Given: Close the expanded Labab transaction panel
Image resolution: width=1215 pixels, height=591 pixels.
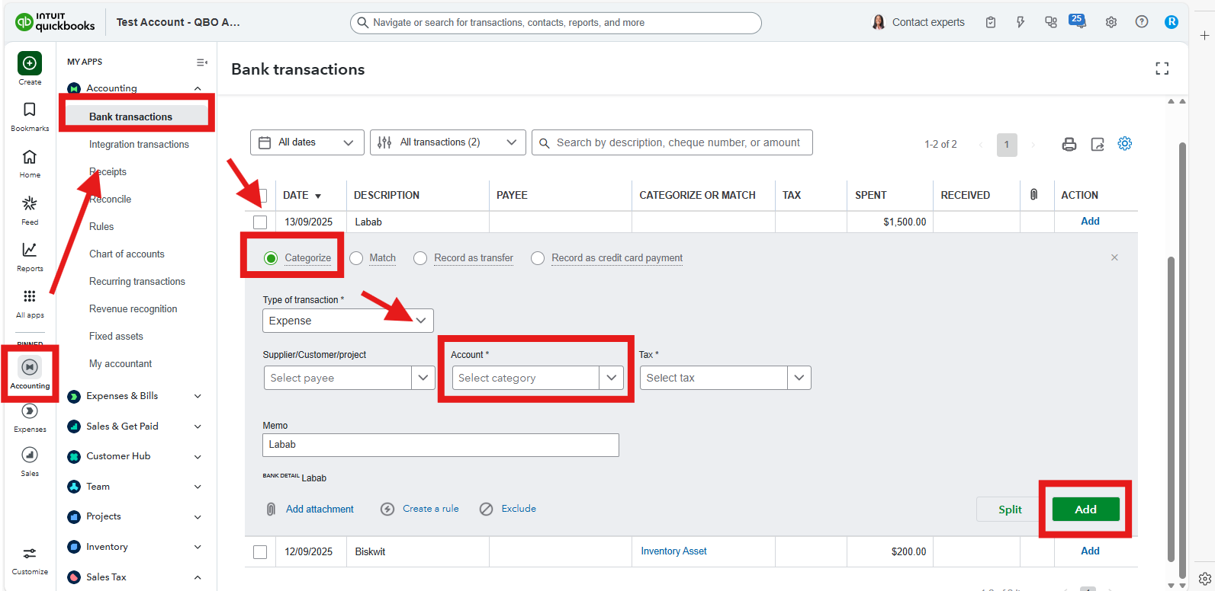Looking at the screenshot, I should click(x=1114, y=257).
